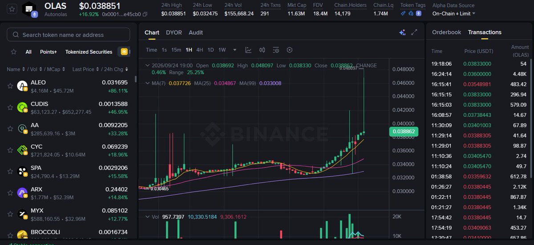534x245 pixels.
Task: Select the Points+ filter
Action: click(x=49, y=52)
